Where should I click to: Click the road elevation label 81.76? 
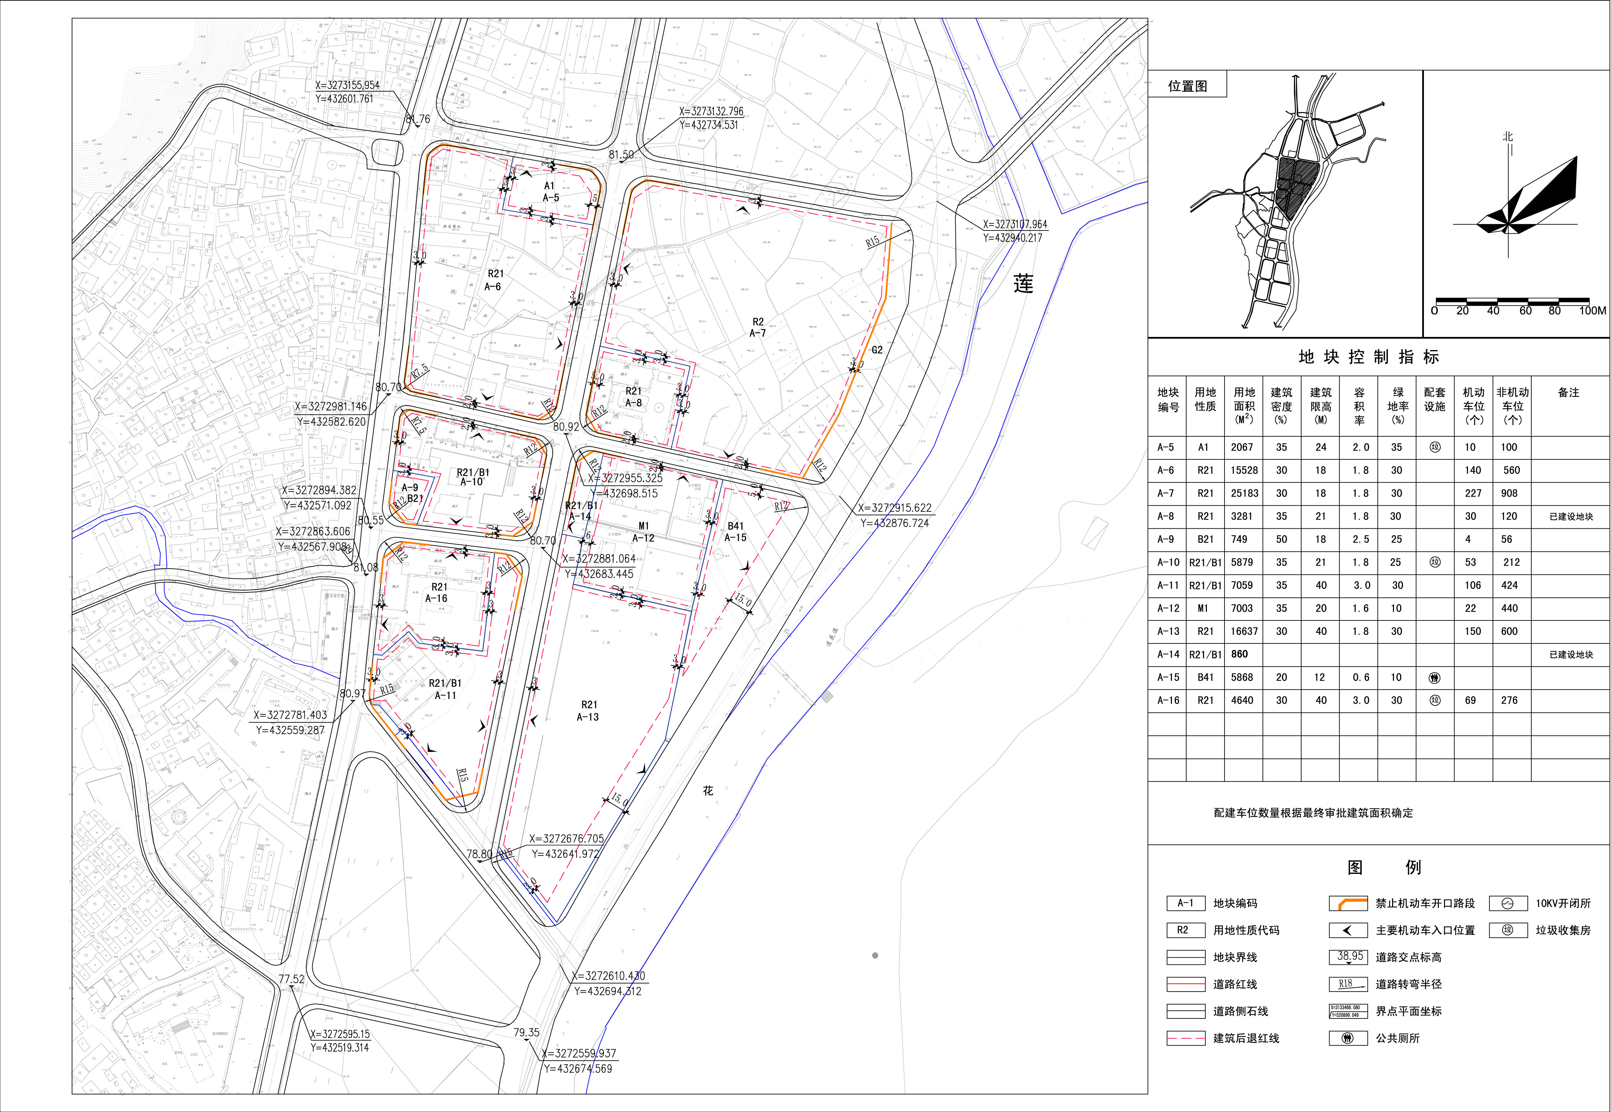coord(418,120)
